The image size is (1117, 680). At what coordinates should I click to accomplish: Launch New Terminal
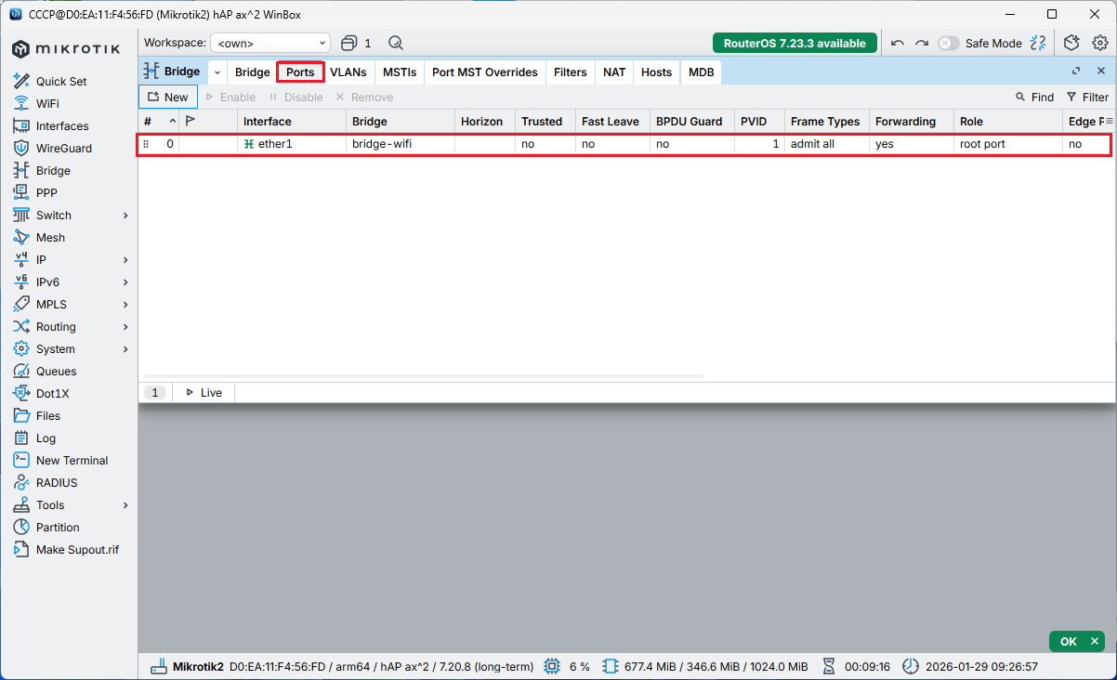tap(72, 460)
